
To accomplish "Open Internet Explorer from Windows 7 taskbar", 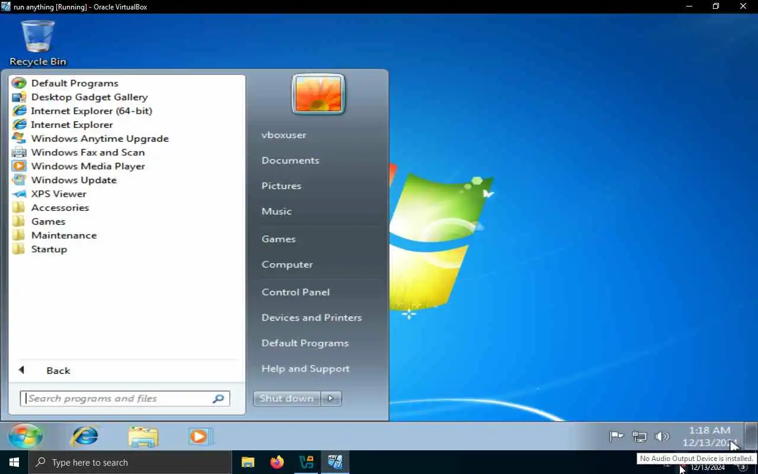I will [x=85, y=437].
